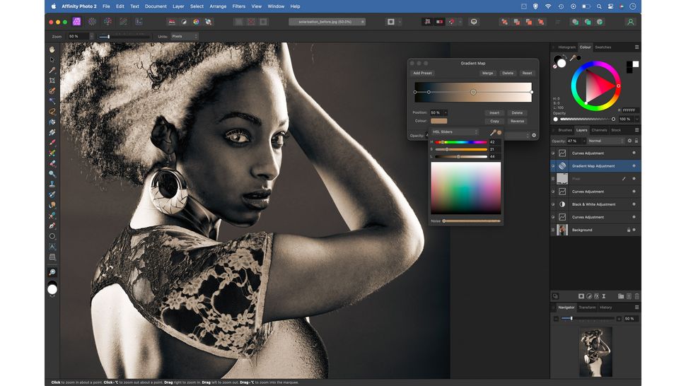Delete layer with the trash icon

tap(637, 296)
